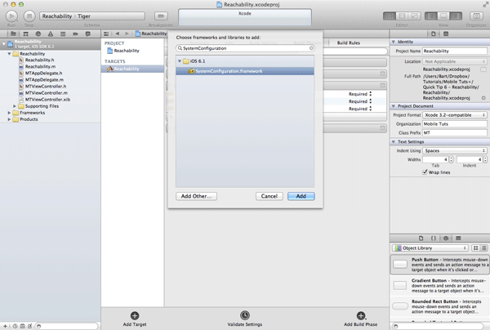Show the Quick Help inspector
The image size is (490, 330).
[x=446, y=33]
